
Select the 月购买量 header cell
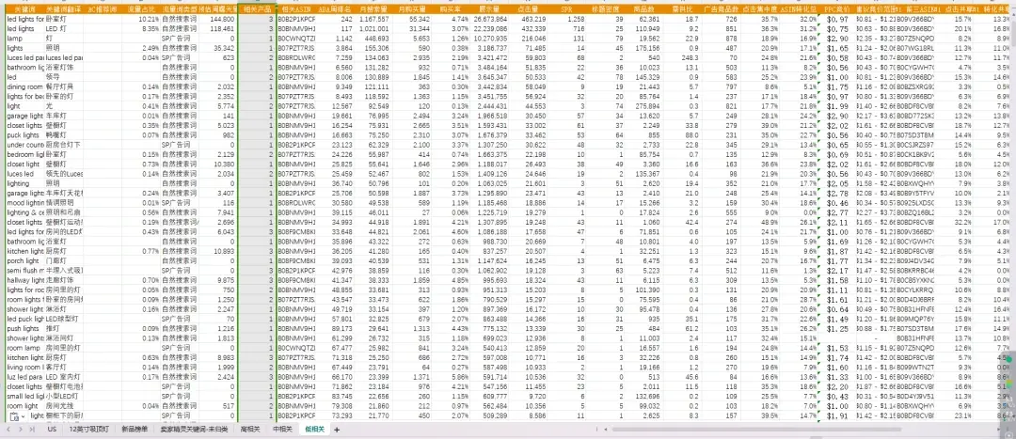click(412, 10)
